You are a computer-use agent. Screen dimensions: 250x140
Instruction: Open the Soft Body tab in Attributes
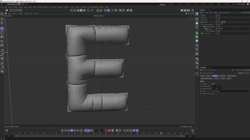tap(222, 76)
